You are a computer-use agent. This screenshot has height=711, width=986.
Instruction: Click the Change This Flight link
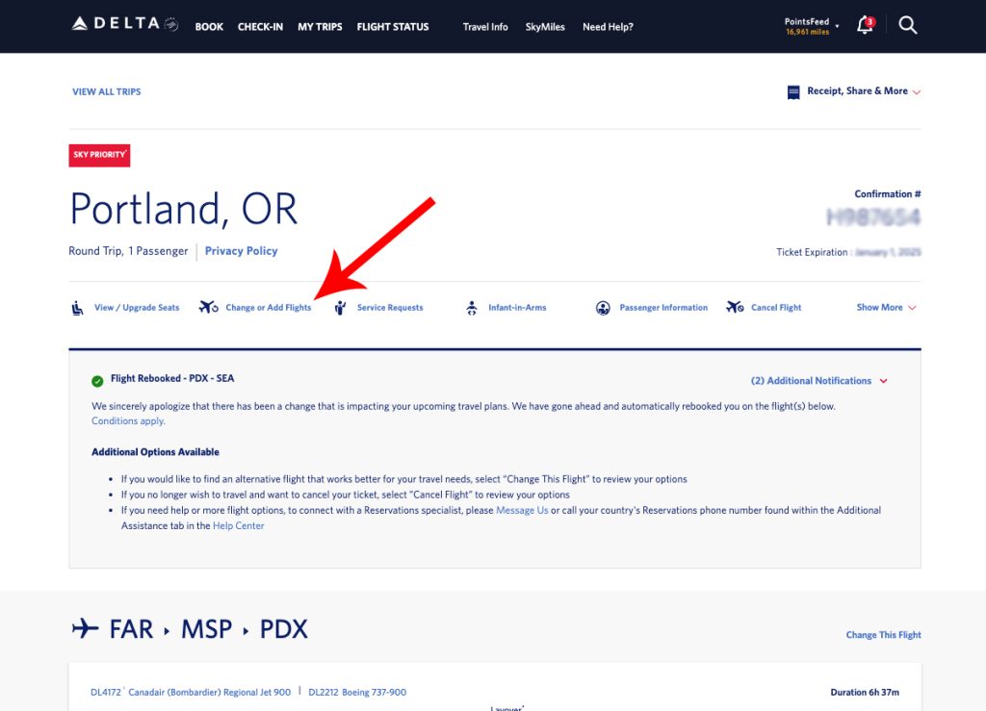point(883,635)
